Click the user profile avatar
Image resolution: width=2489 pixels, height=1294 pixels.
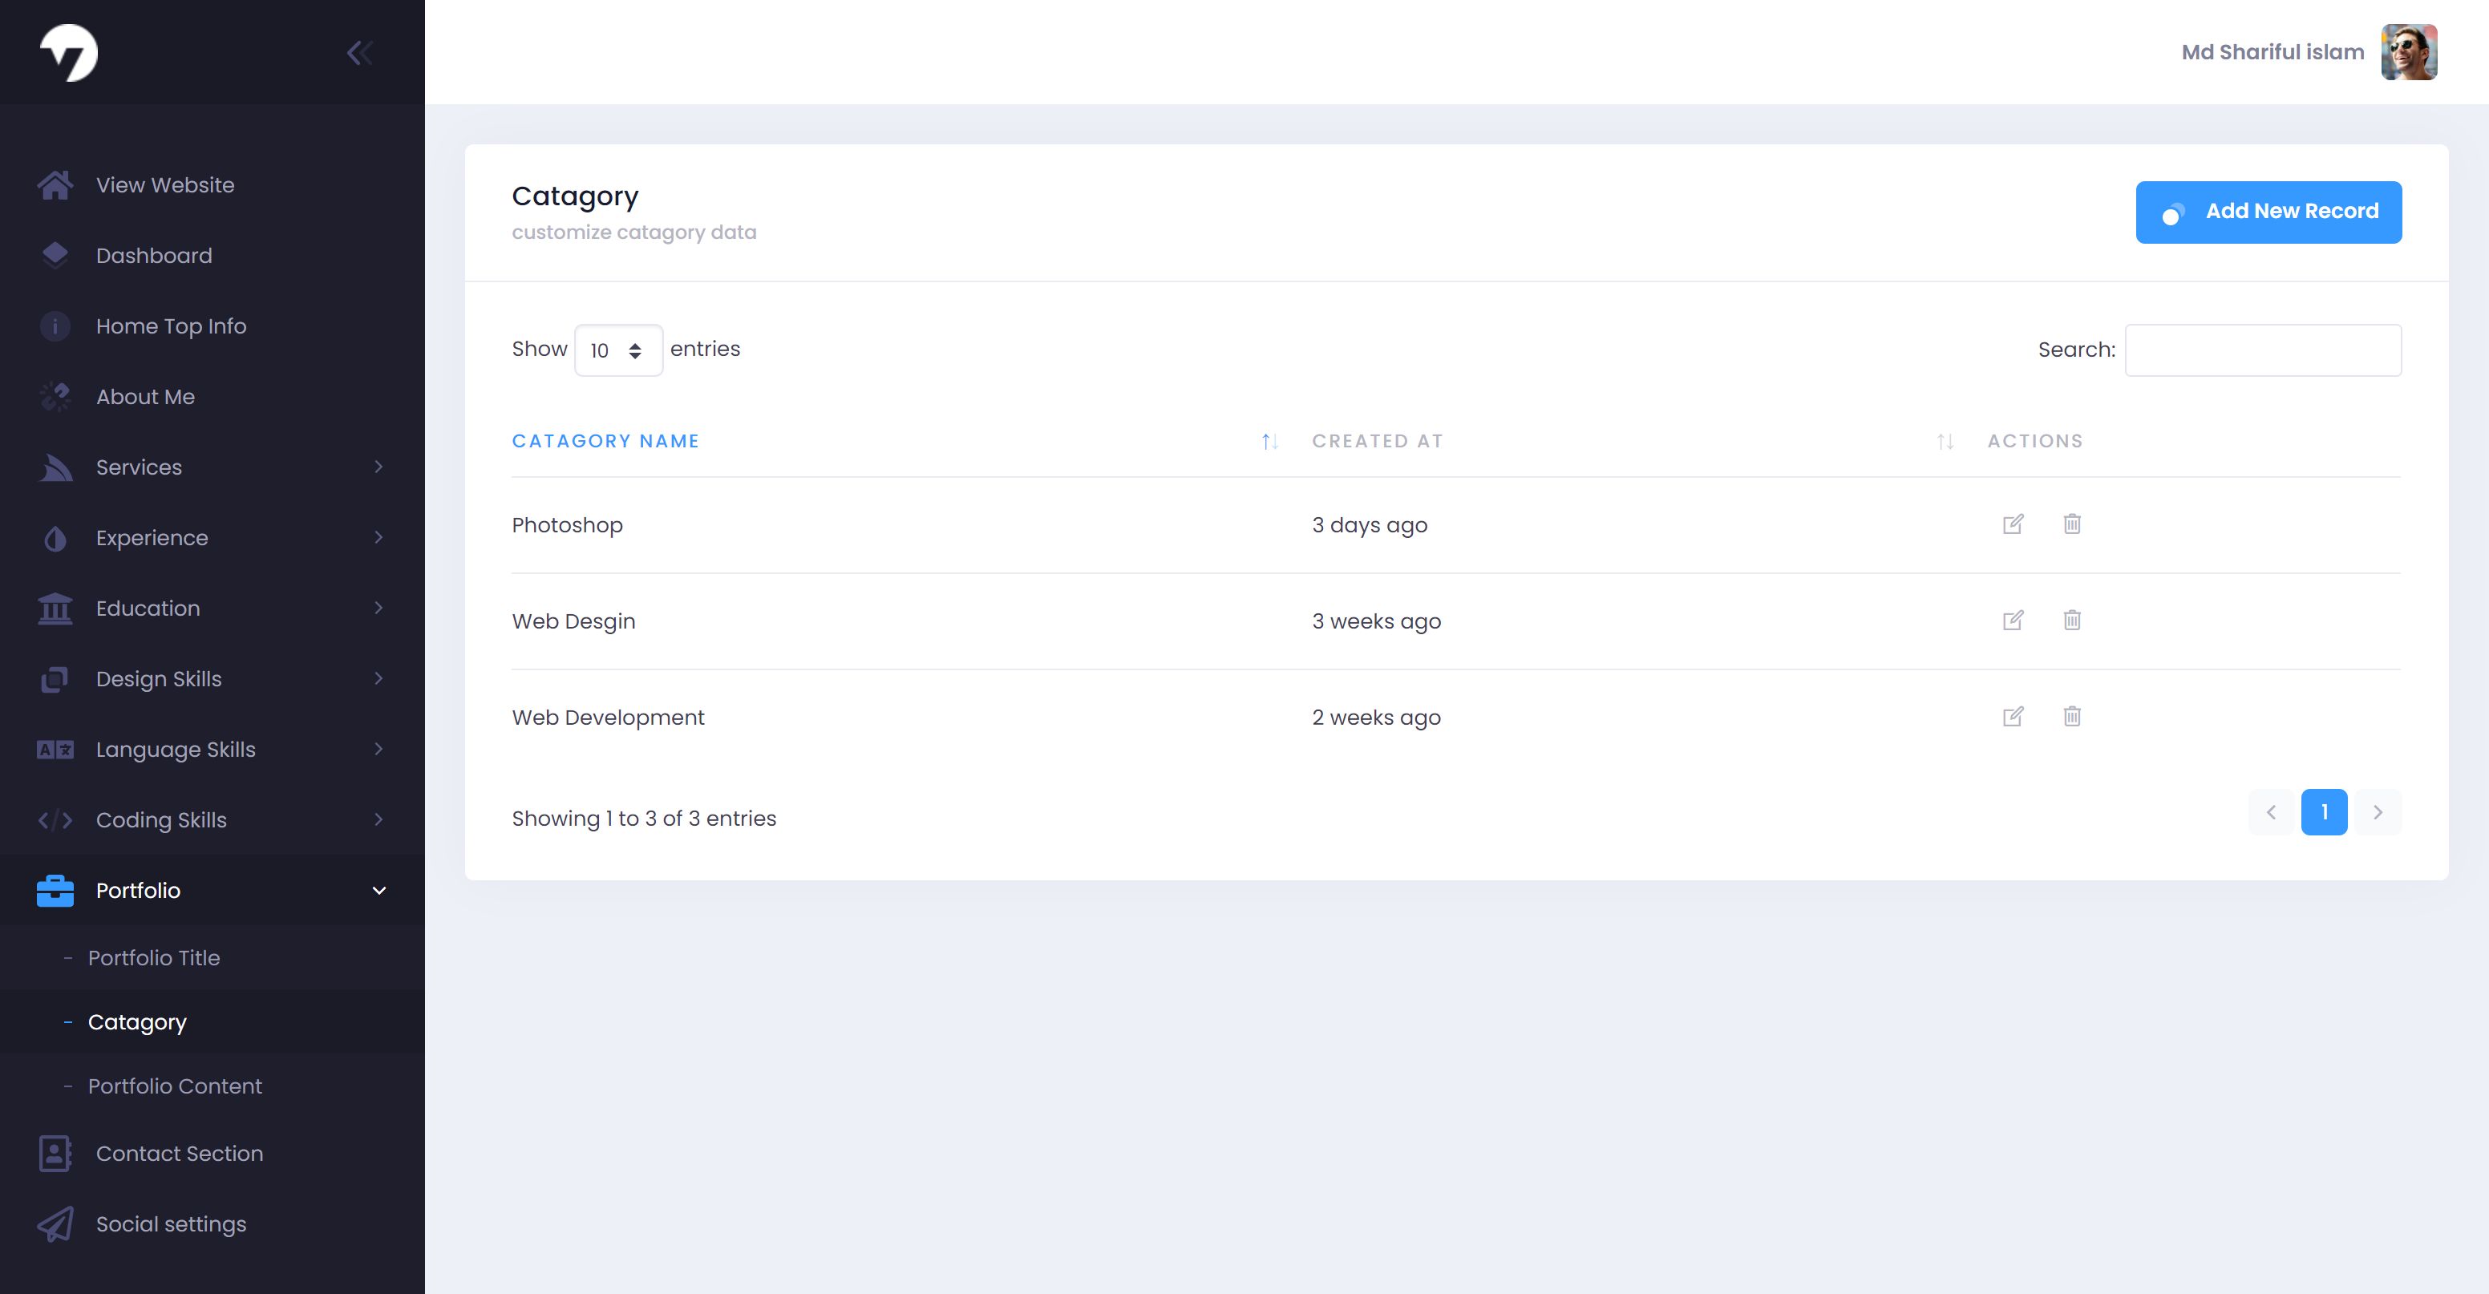(x=2409, y=52)
